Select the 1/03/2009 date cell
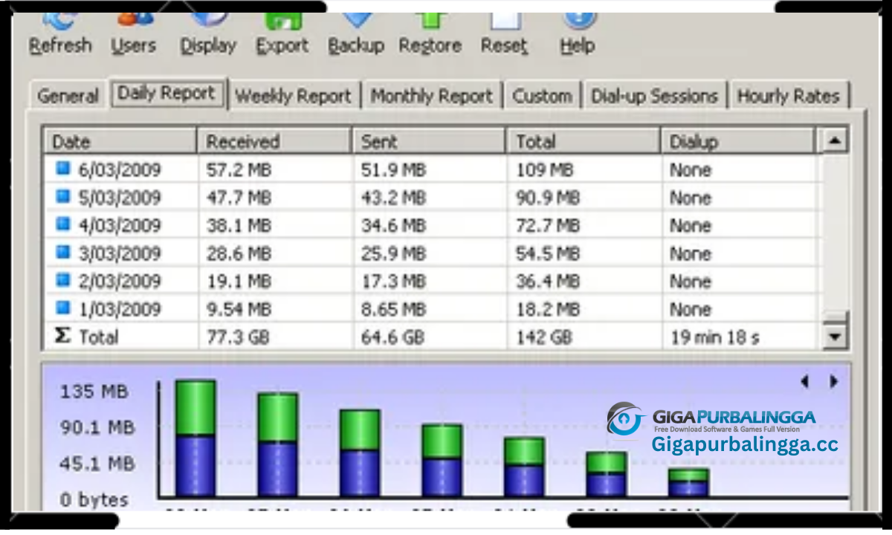 pos(120,309)
